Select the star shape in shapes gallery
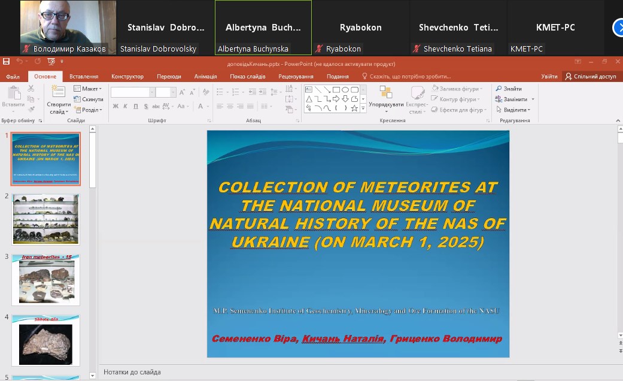This screenshot has height=381, width=623. coord(354,108)
